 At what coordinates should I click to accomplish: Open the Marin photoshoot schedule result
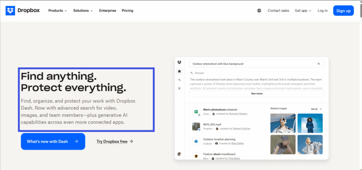(220, 110)
